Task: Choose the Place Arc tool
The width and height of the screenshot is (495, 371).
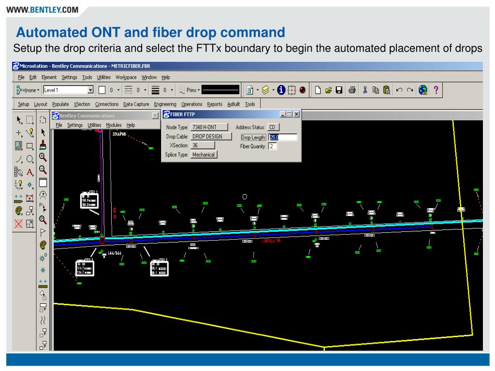Action: (19, 159)
